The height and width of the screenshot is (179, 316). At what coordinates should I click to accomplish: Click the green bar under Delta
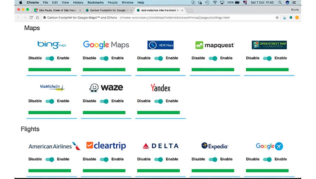(x=158, y=170)
